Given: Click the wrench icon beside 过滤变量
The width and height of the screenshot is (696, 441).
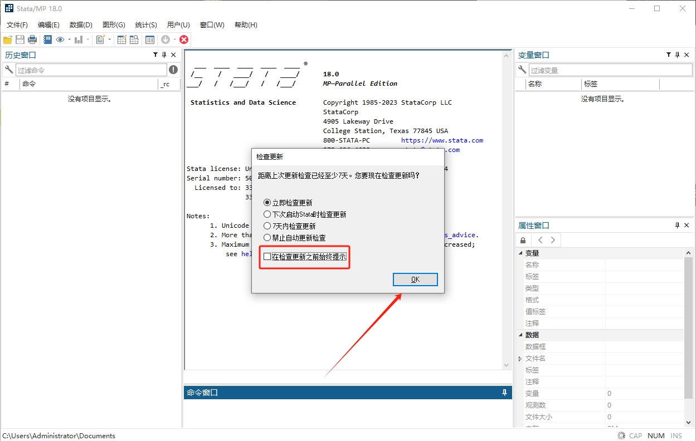Looking at the screenshot, I should 522,70.
